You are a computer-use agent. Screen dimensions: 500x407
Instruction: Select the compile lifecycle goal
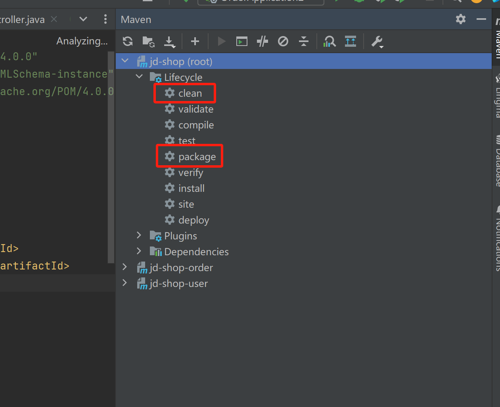click(x=189, y=125)
